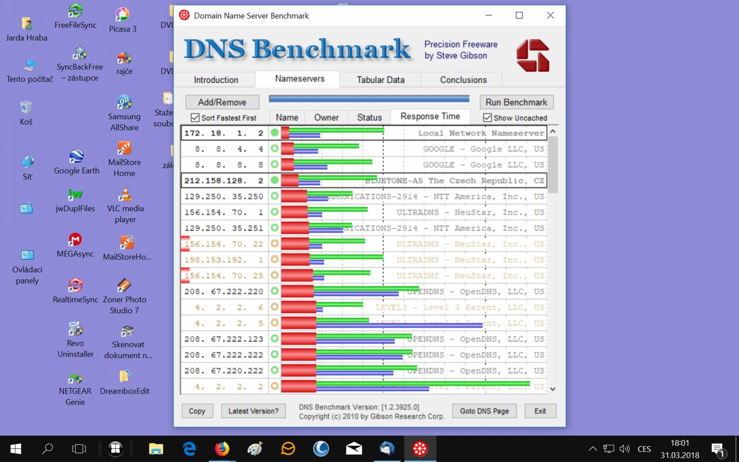Switch to the Tabular Data tab
This screenshot has width=739, height=462.
[x=381, y=80]
